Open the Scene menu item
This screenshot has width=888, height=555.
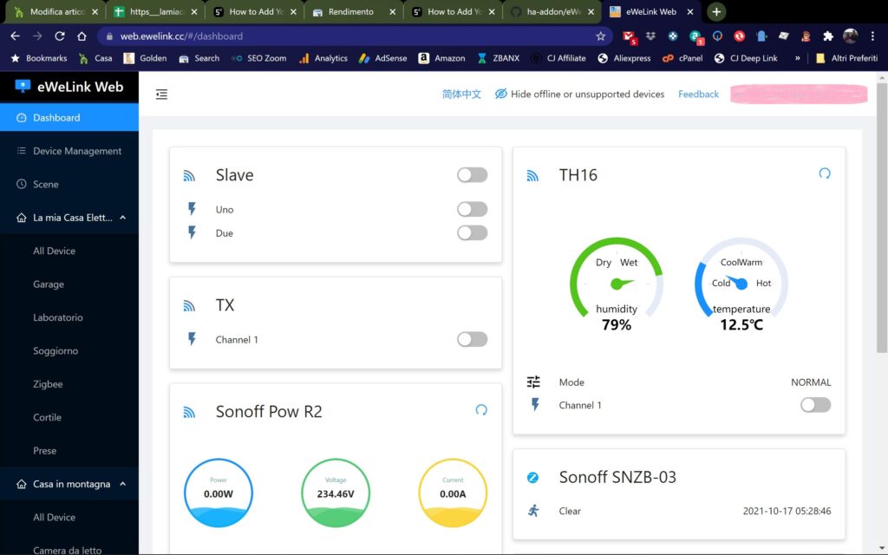click(x=69, y=184)
